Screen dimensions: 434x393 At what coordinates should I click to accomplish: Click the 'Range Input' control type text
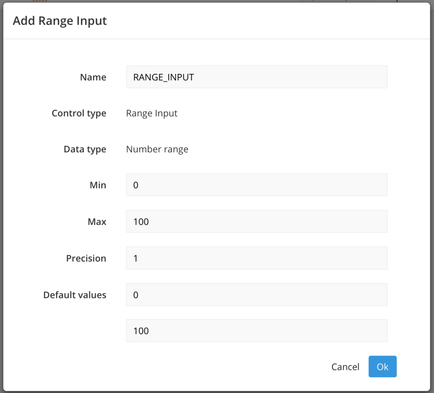tap(151, 113)
